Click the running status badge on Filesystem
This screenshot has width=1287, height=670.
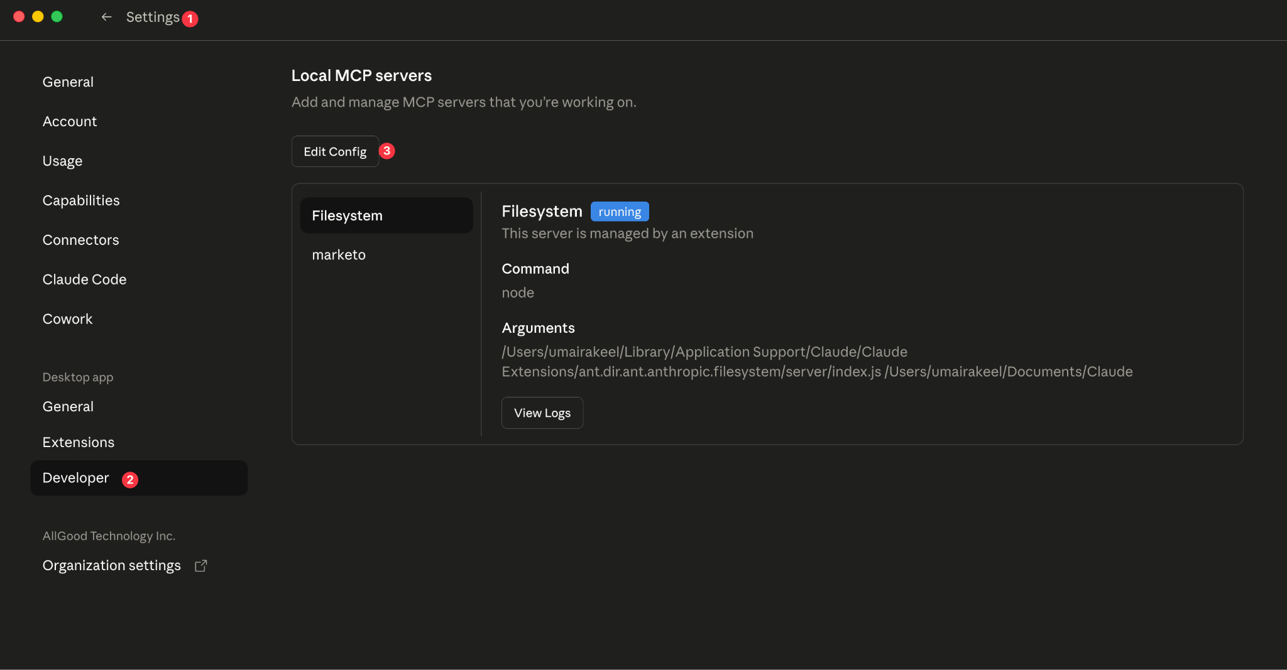620,212
